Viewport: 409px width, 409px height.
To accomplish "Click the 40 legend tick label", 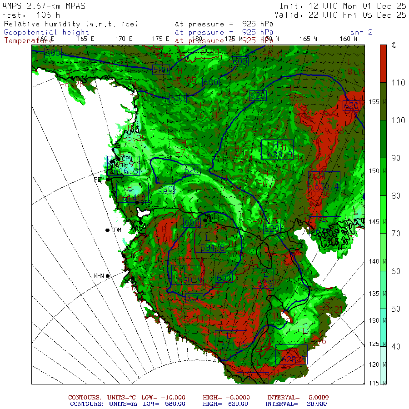I will (396, 346).
